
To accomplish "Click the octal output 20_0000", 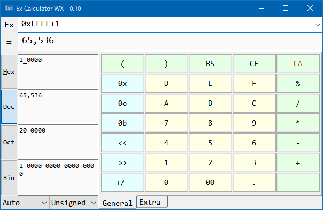I will tap(58, 142).
